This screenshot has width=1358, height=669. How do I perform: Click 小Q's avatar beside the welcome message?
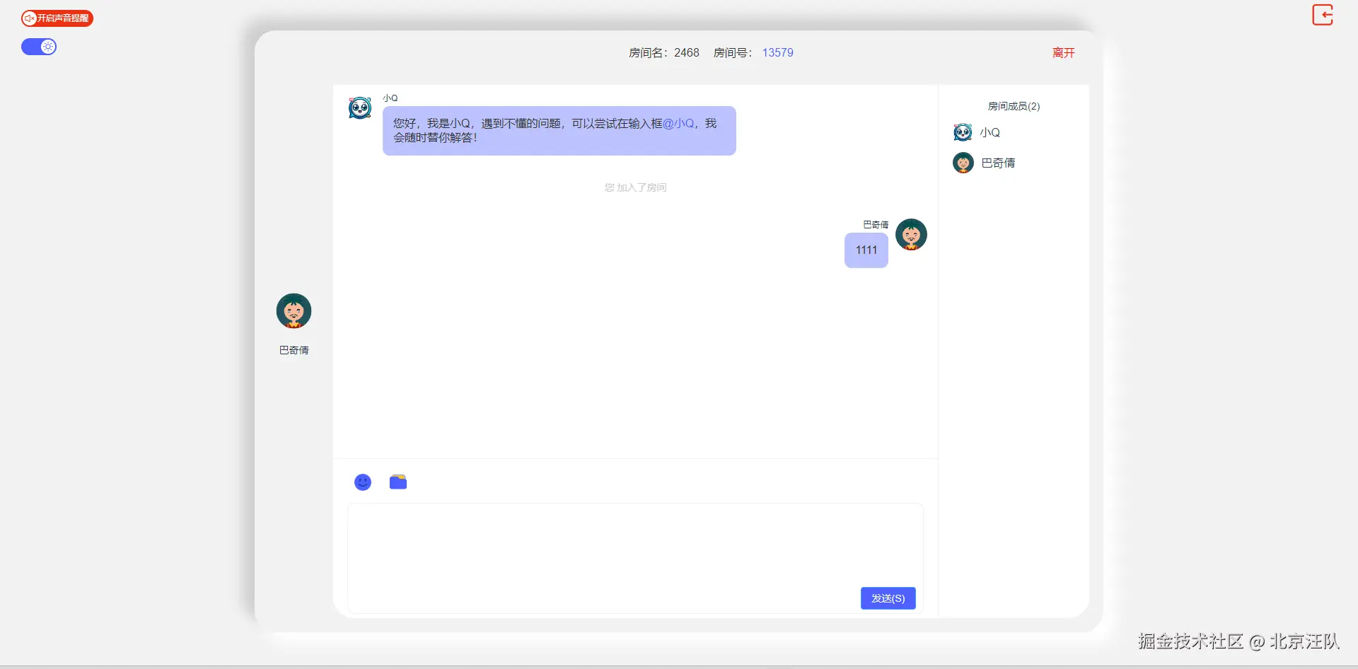tap(360, 108)
